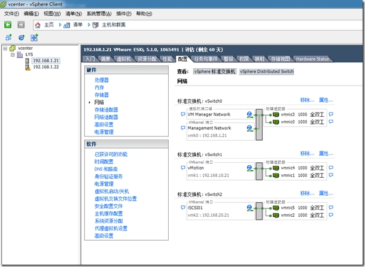Click the add resource pool toolbar icon
This screenshot has width=365, height=267.
(34, 37)
